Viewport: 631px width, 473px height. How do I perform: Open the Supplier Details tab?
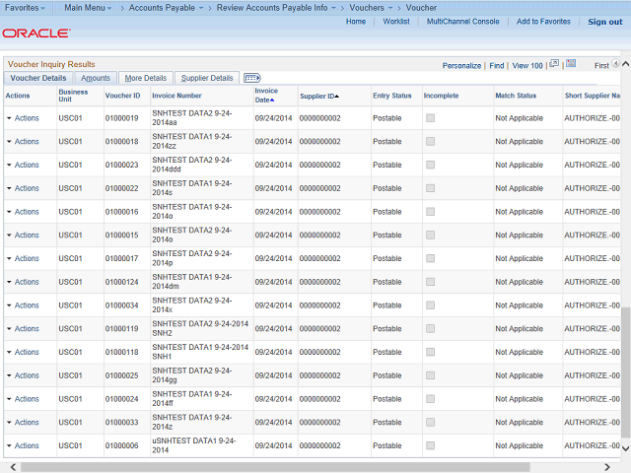(x=207, y=78)
